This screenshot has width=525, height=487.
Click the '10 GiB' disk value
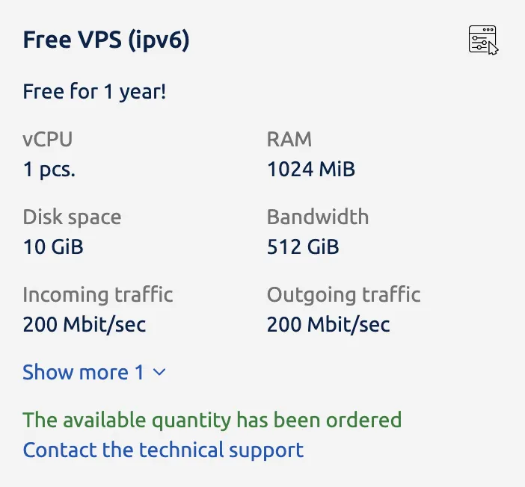[53, 247]
